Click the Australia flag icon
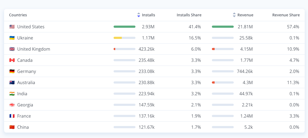 pos(12,82)
